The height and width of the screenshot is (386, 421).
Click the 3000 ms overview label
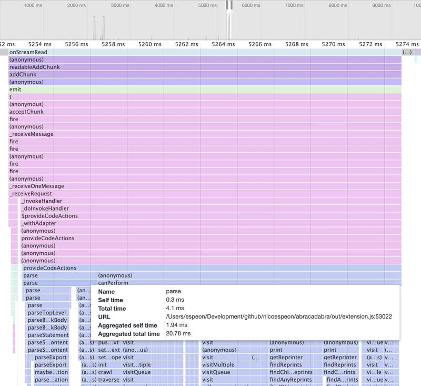click(x=120, y=5)
